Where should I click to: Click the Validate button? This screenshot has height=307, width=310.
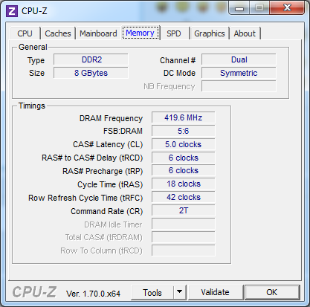[215, 293]
